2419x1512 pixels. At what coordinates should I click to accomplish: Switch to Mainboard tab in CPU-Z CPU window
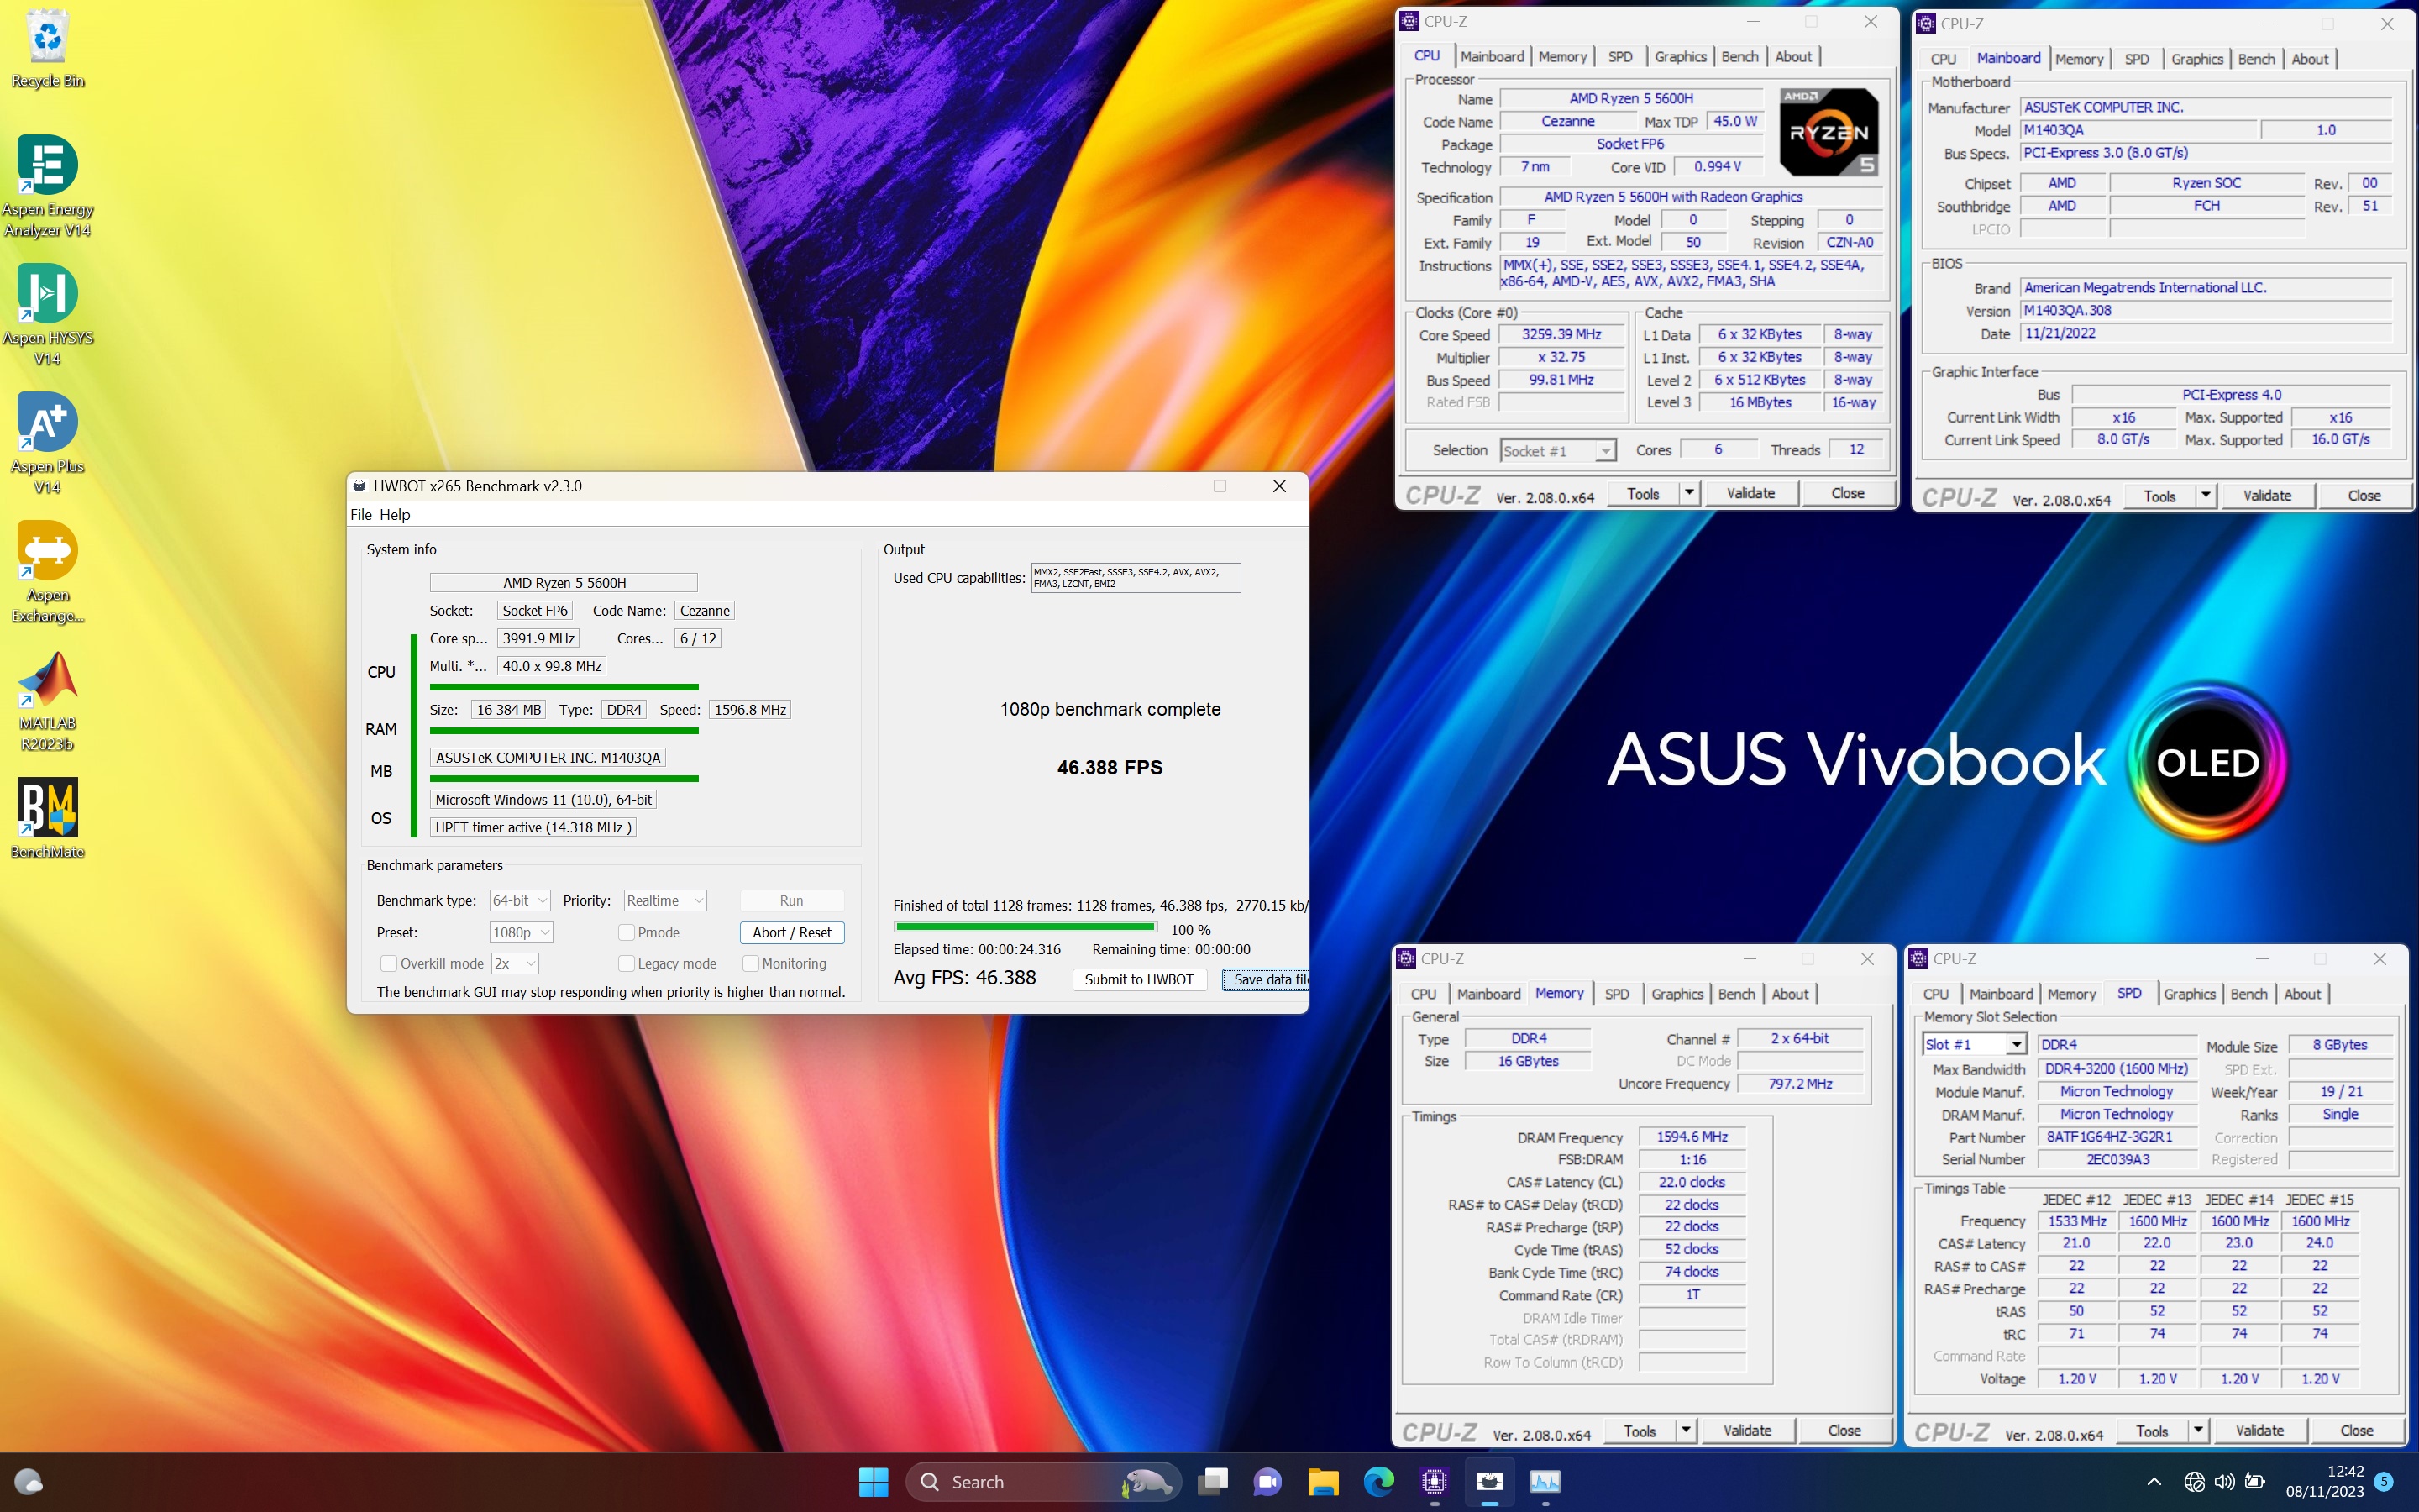pos(1492,57)
